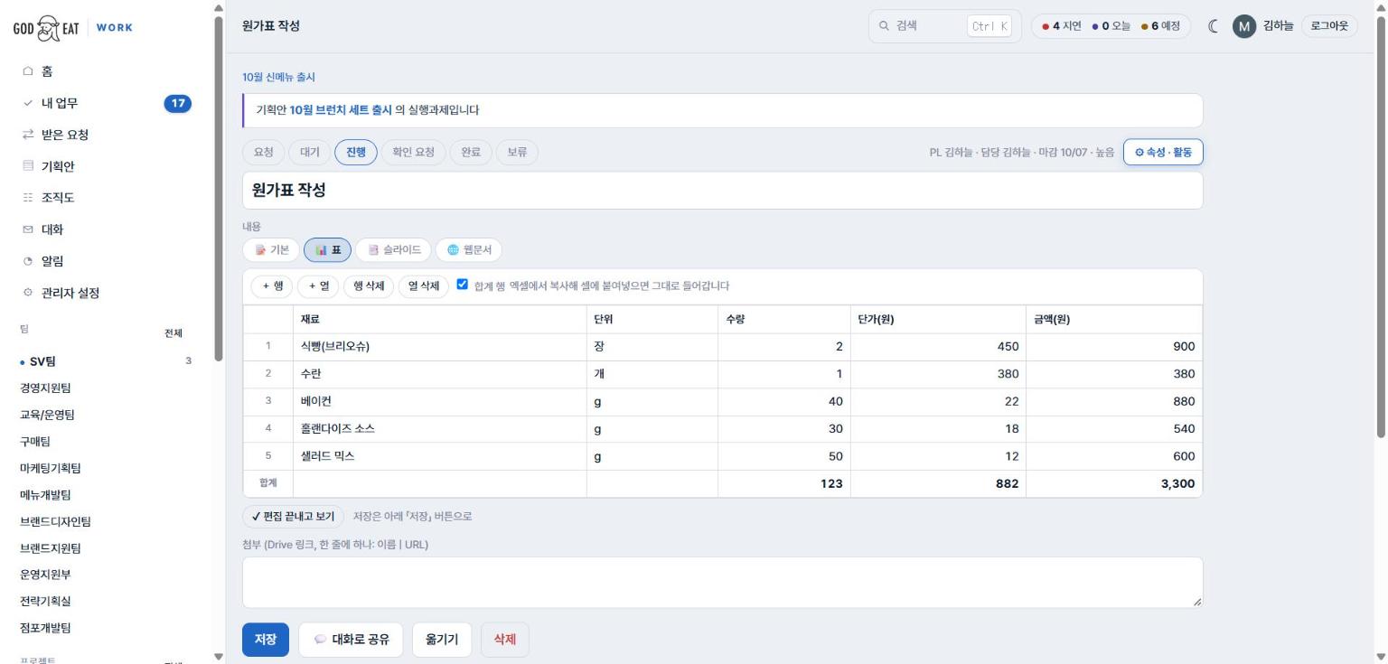
Task: Click 전체 next to 팀 header
Action: pos(173,333)
